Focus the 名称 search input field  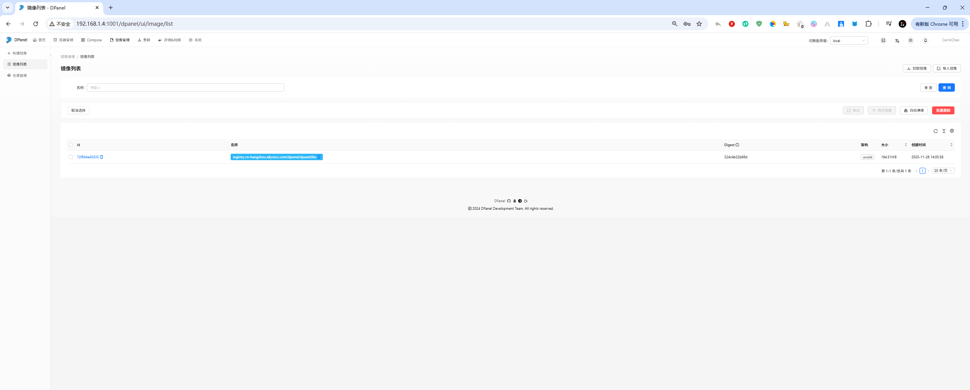pos(185,87)
